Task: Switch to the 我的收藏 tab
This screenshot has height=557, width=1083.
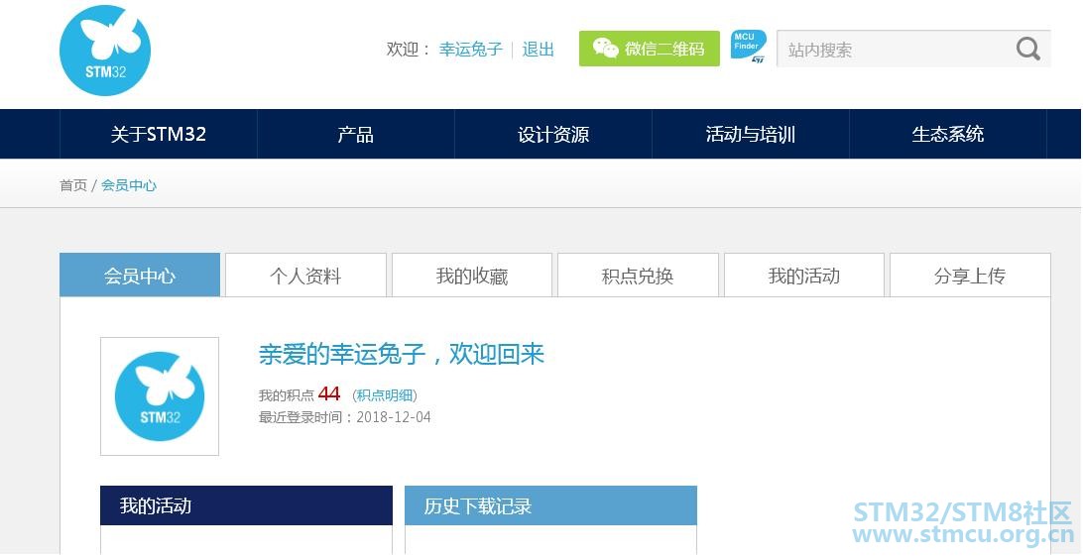Action: click(472, 276)
